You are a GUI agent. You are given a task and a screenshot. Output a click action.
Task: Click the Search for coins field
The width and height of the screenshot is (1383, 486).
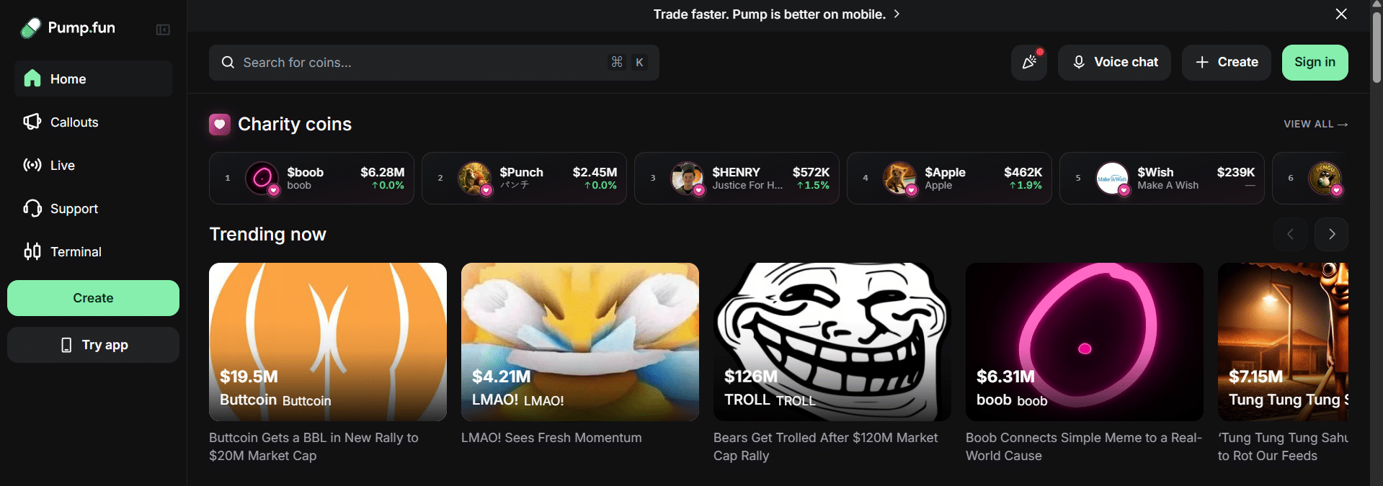point(434,63)
